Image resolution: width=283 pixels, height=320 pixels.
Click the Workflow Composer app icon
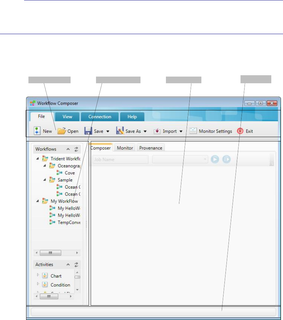click(x=33, y=103)
